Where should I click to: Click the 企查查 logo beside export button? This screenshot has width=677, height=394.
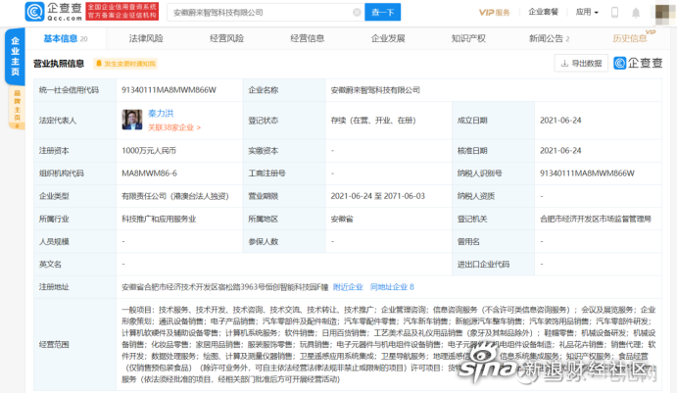(638, 63)
